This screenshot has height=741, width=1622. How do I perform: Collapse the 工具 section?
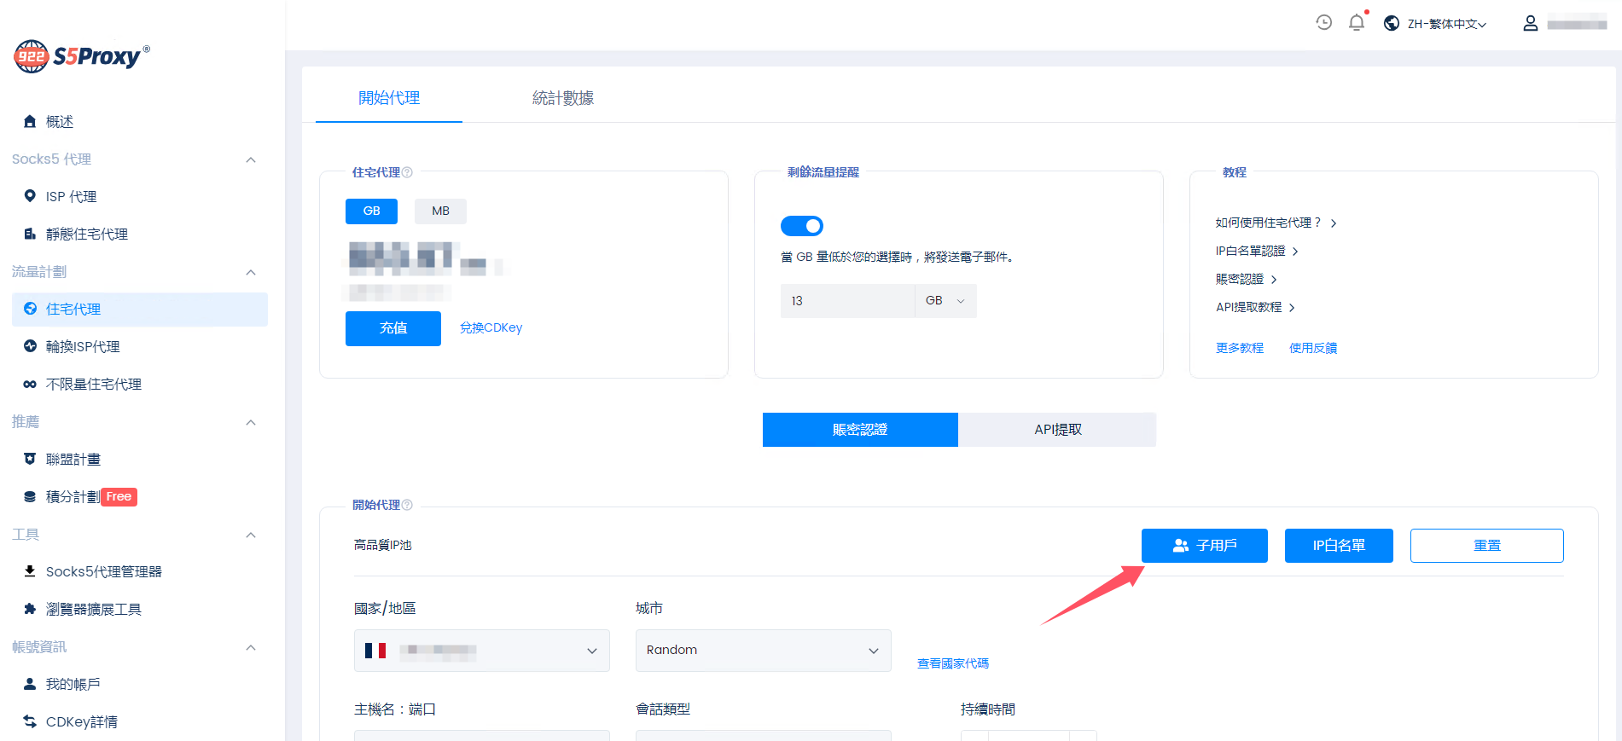(x=251, y=535)
